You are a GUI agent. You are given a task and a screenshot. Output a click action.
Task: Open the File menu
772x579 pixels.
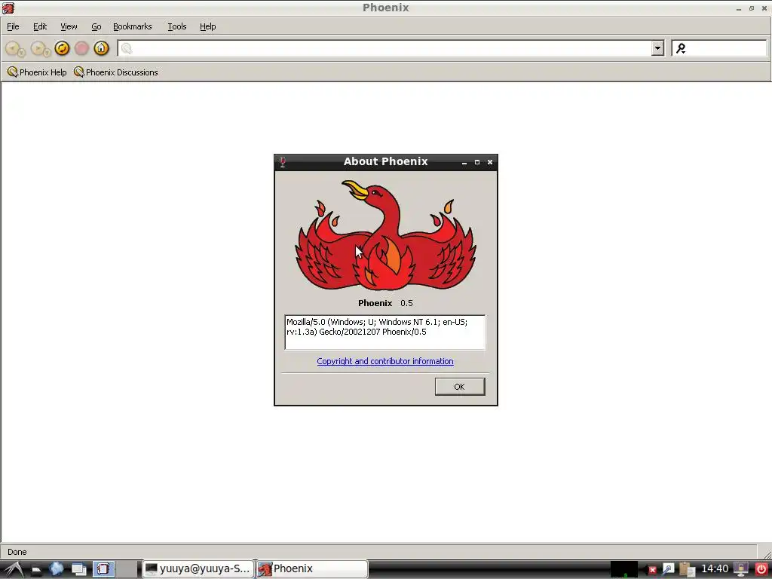click(13, 26)
